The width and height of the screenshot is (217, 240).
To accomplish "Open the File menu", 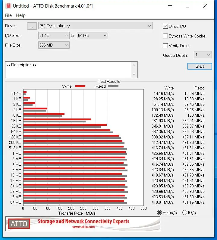I will (8, 15).
